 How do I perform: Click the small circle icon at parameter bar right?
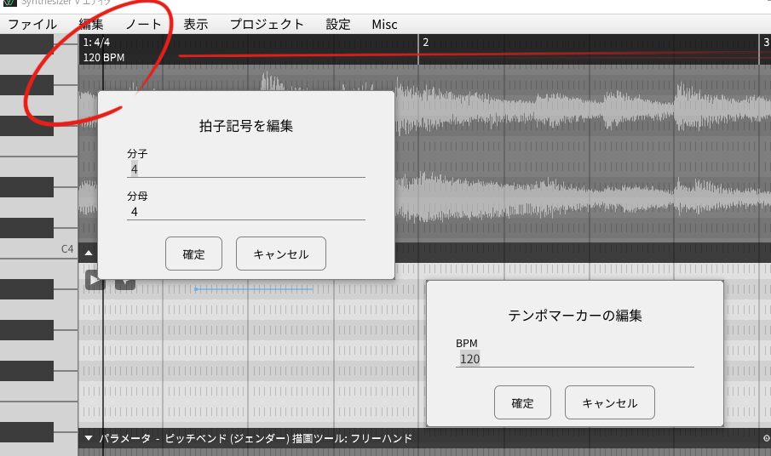click(x=766, y=438)
